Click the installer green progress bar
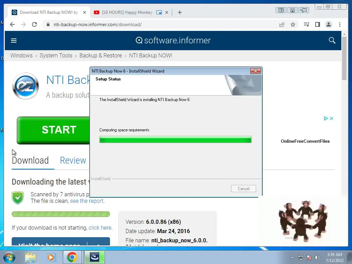 pyautogui.click(x=175, y=140)
